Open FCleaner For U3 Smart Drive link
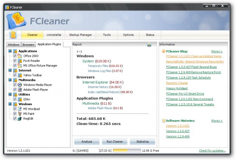 coord(185,94)
